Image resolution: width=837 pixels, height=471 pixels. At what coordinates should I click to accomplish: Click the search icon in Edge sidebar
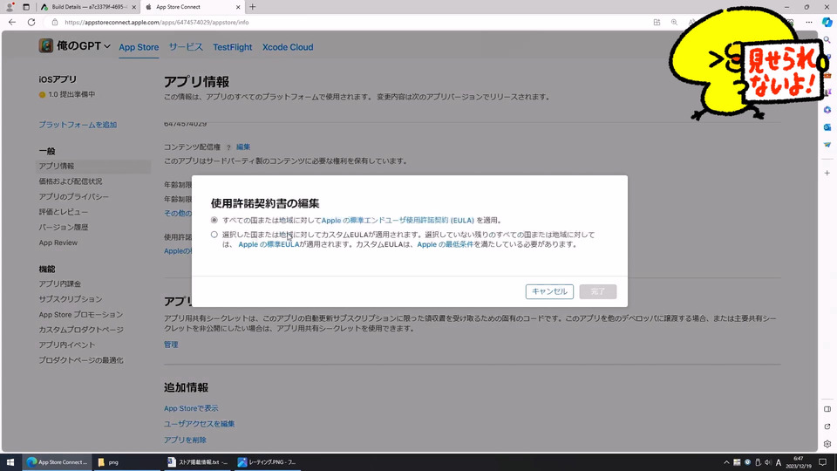click(x=827, y=40)
